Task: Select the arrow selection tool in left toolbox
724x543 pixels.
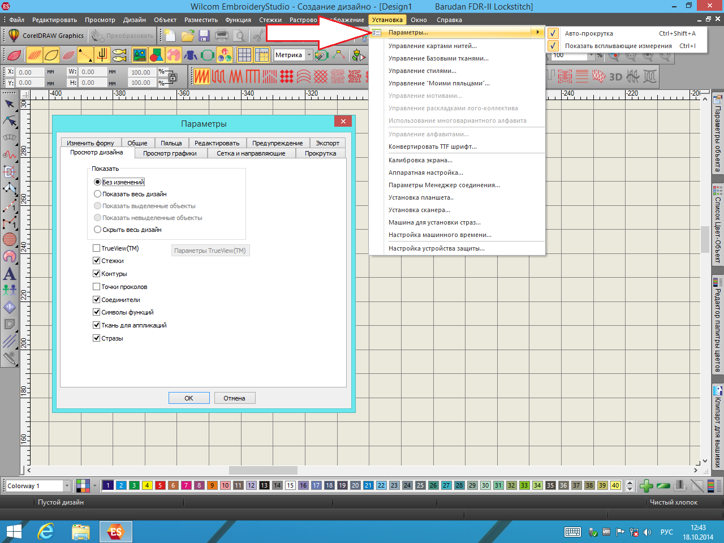Action: coord(10,104)
